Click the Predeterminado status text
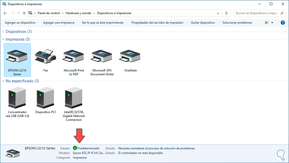Viewport: 289px width, 163px height. [x=88, y=148]
